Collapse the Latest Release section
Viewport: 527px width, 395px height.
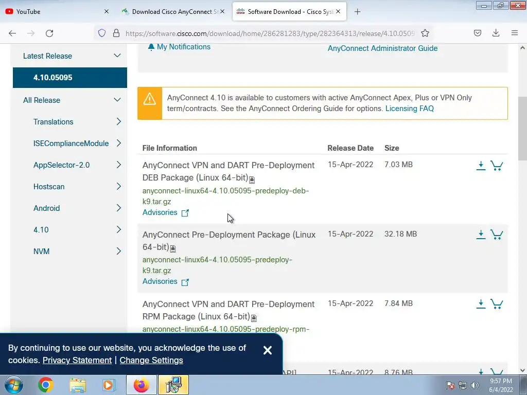click(x=117, y=56)
